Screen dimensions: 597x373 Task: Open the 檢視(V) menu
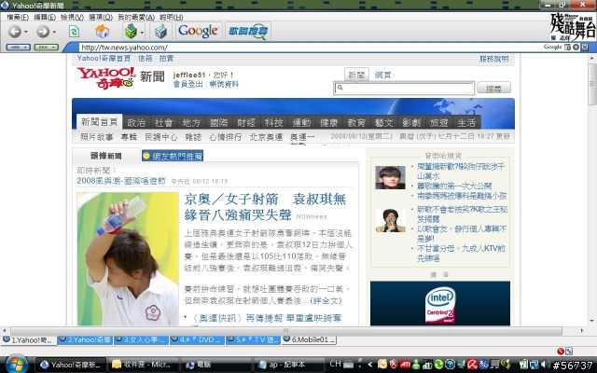point(72,17)
